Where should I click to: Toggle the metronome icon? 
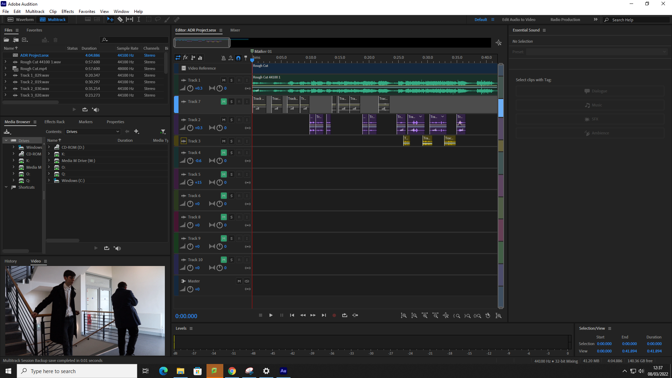(224, 58)
